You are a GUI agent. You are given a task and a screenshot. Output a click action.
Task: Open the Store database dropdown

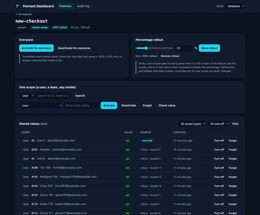[x=235, y=6]
